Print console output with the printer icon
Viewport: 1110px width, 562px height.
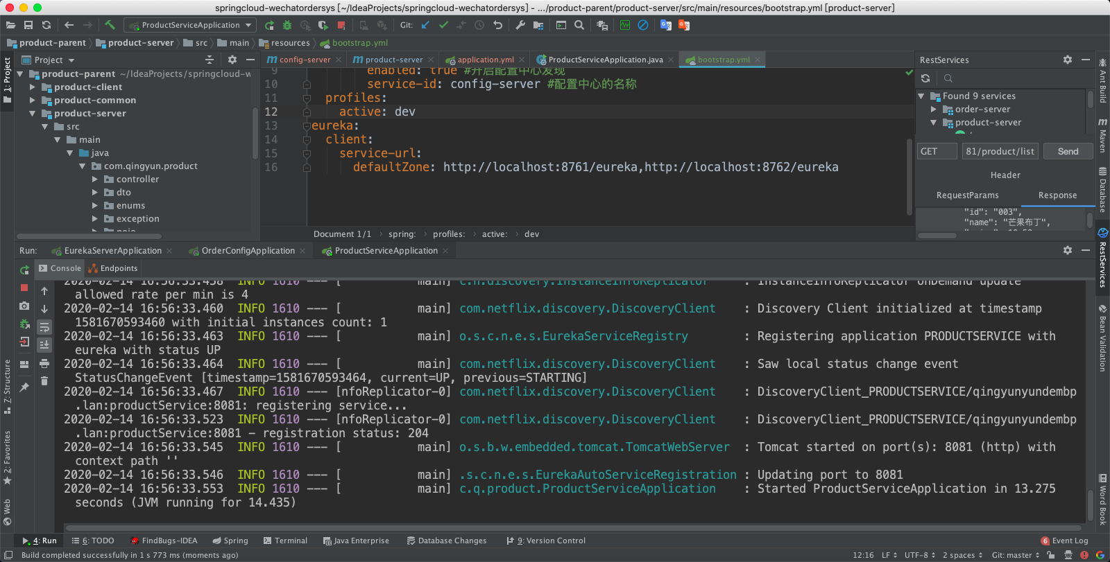(44, 363)
